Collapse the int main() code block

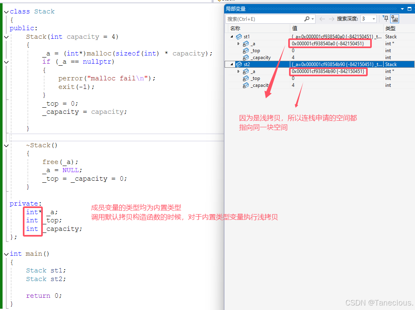coord(7,254)
